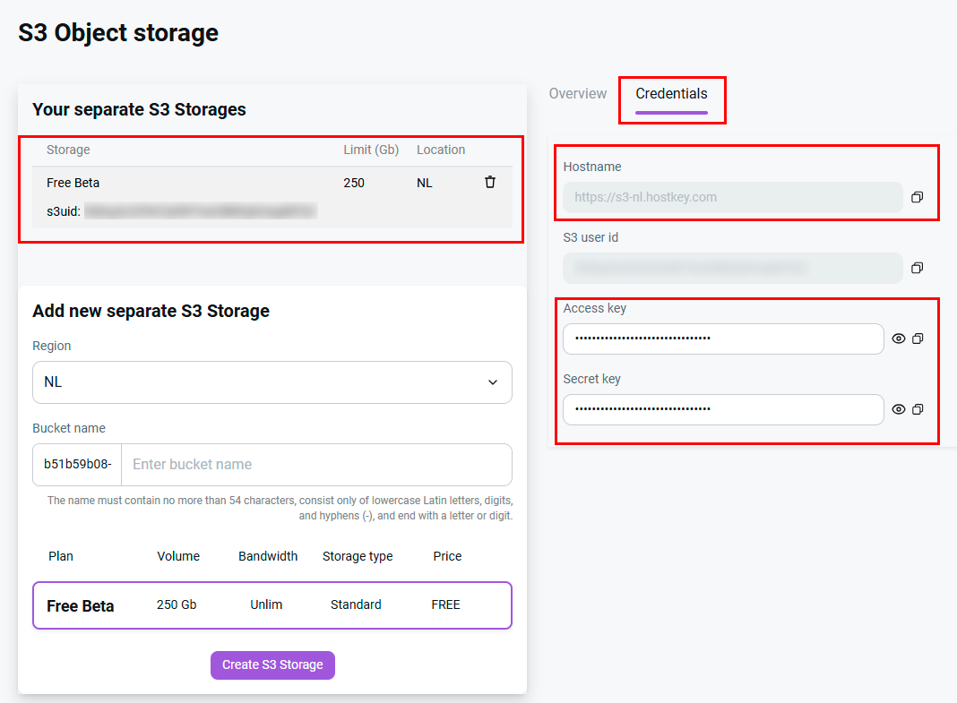The width and height of the screenshot is (957, 703).
Task: Select the Credentials tab
Action: (x=671, y=94)
